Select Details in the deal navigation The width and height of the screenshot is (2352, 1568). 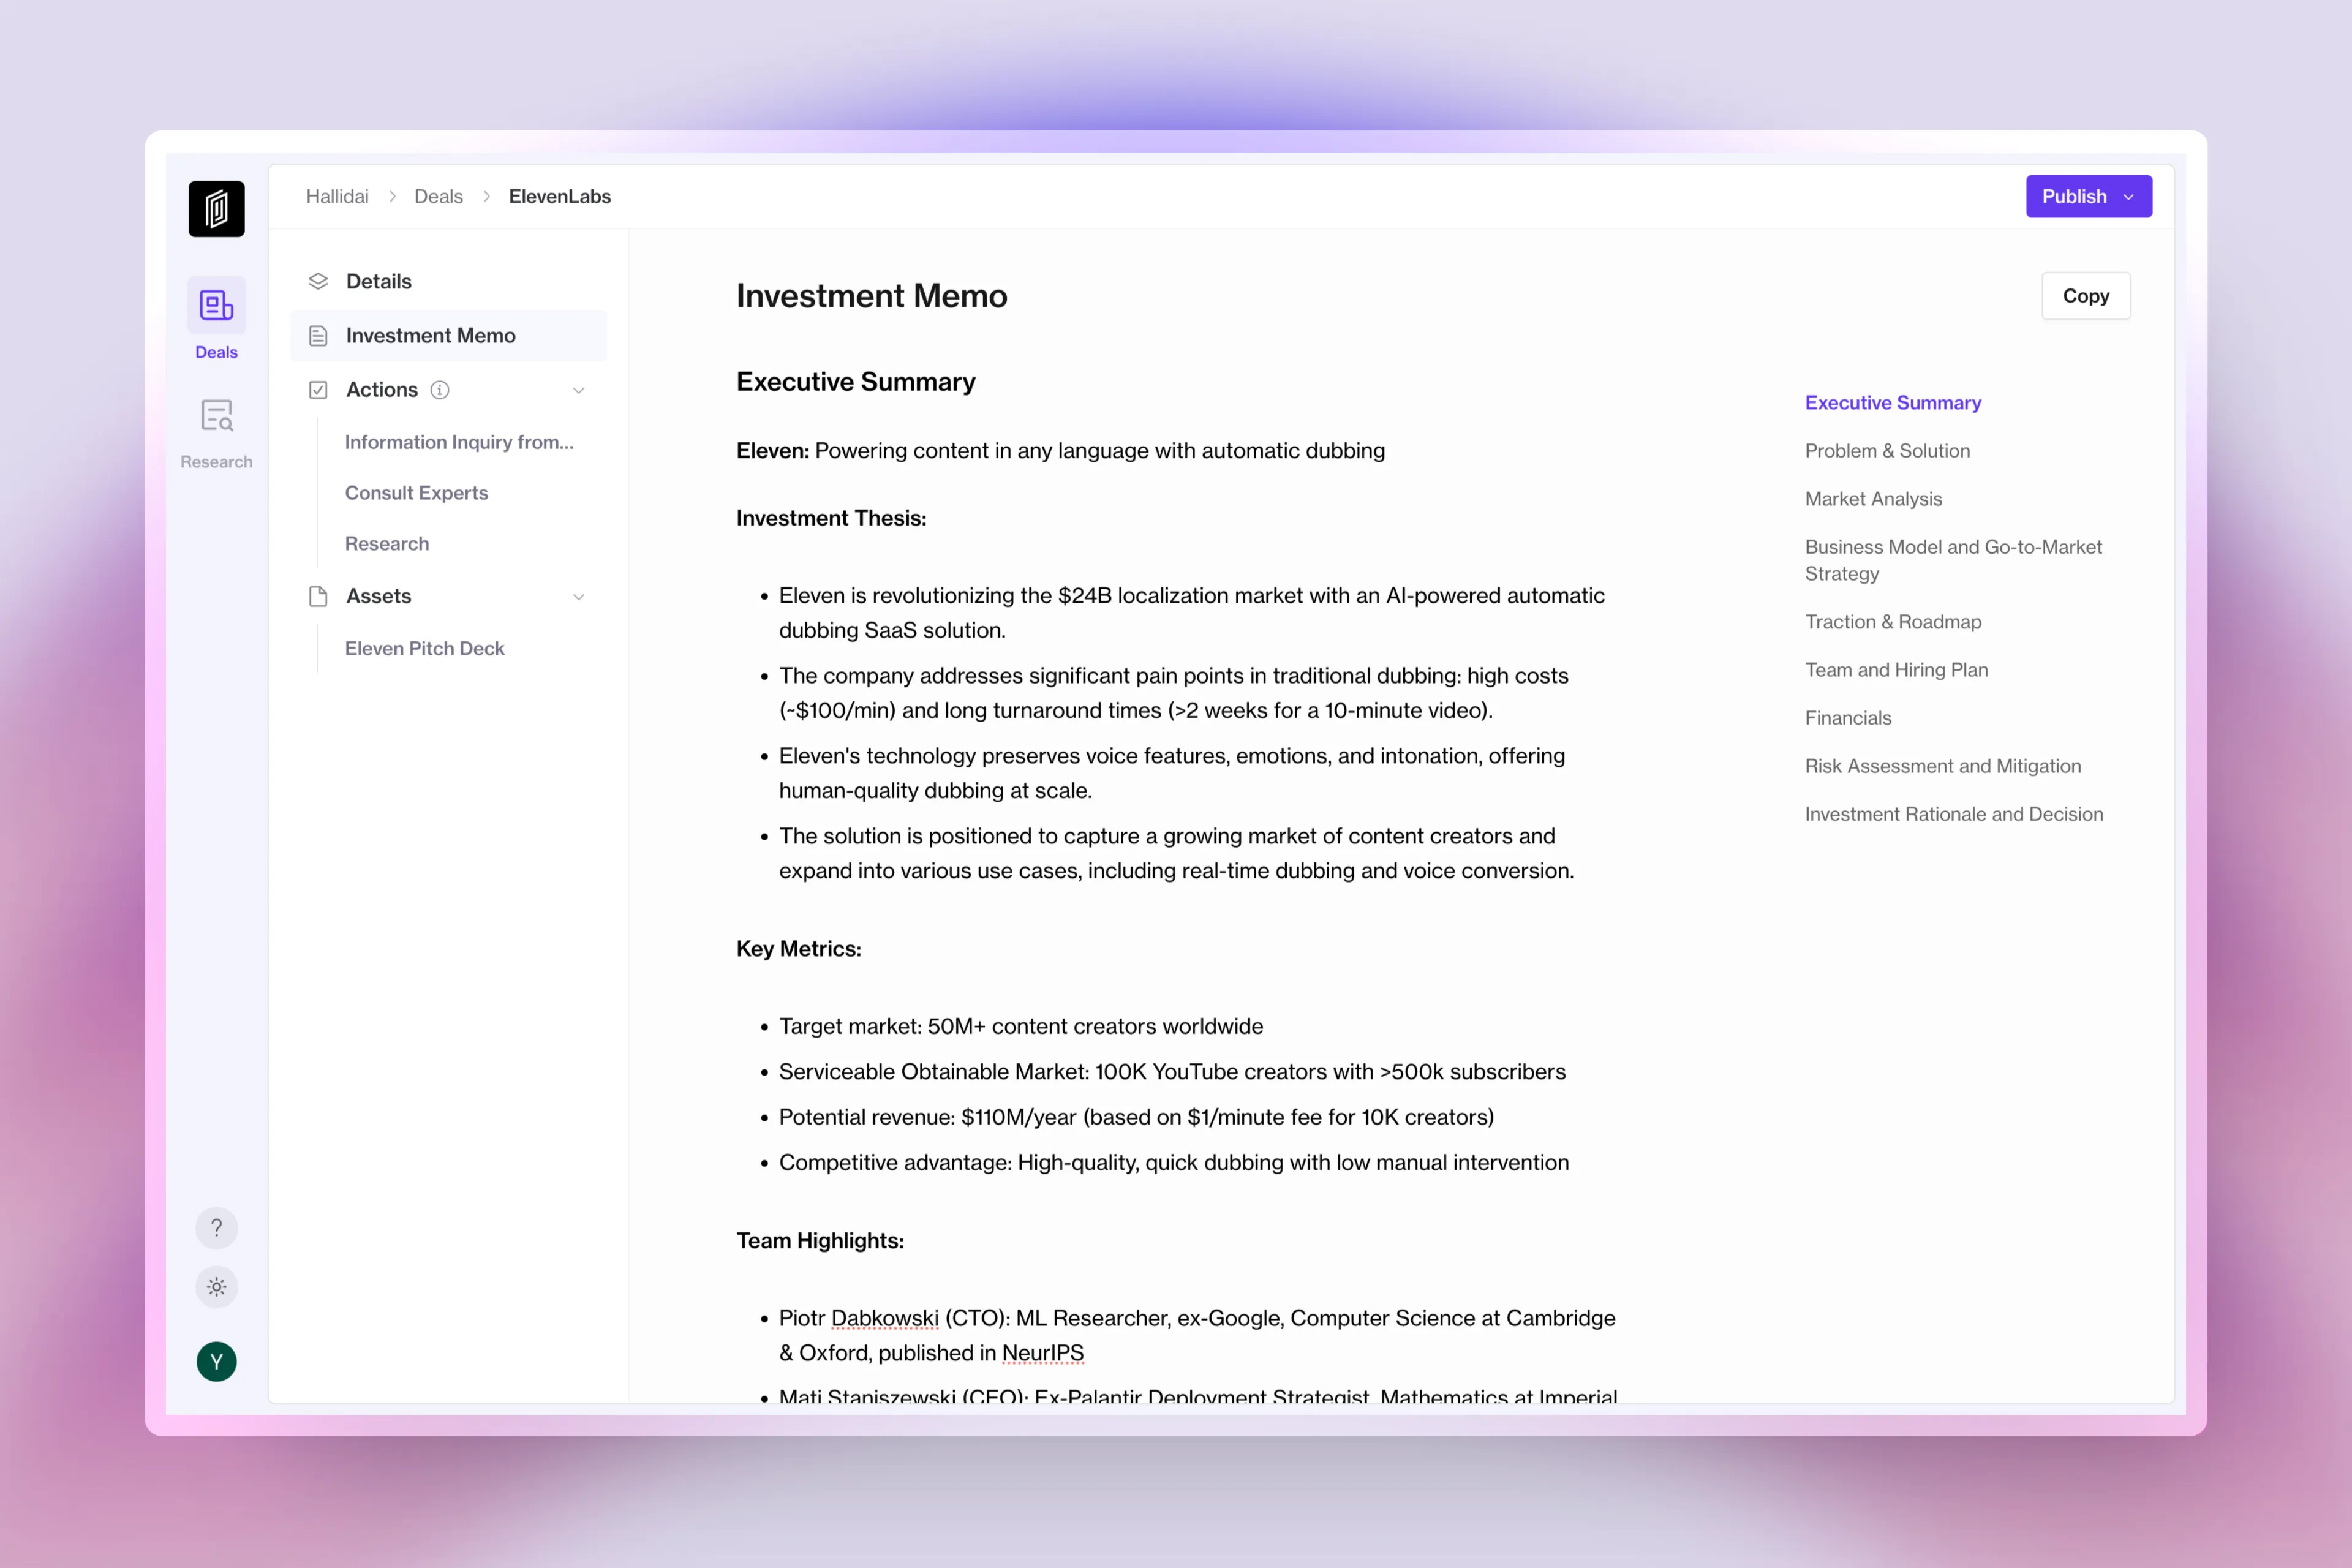pyautogui.click(x=448, y=281)
